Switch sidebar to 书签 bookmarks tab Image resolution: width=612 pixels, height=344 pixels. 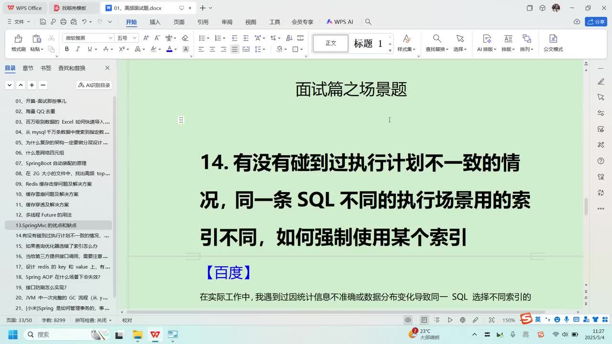click(46, 68)
